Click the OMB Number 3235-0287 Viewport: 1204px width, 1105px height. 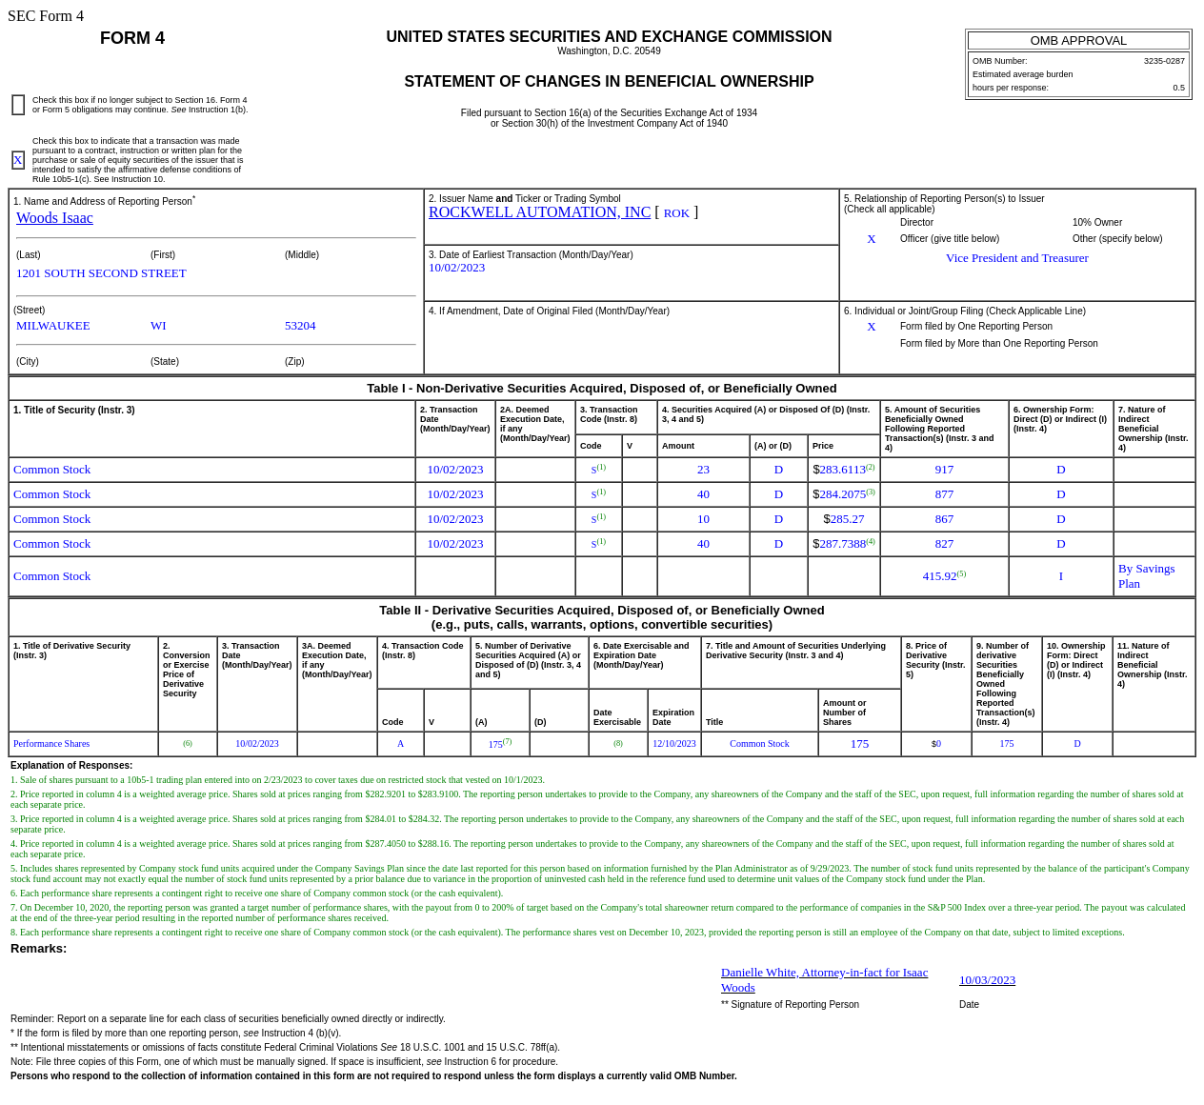click(x=1164, y=61)
